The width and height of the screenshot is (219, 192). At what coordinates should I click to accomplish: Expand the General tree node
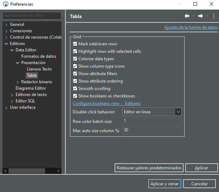click(6, 25)
